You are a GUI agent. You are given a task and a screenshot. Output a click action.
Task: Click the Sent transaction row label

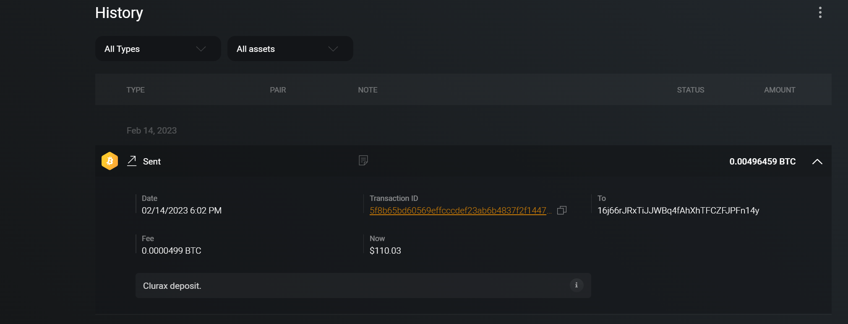[152, 162]
